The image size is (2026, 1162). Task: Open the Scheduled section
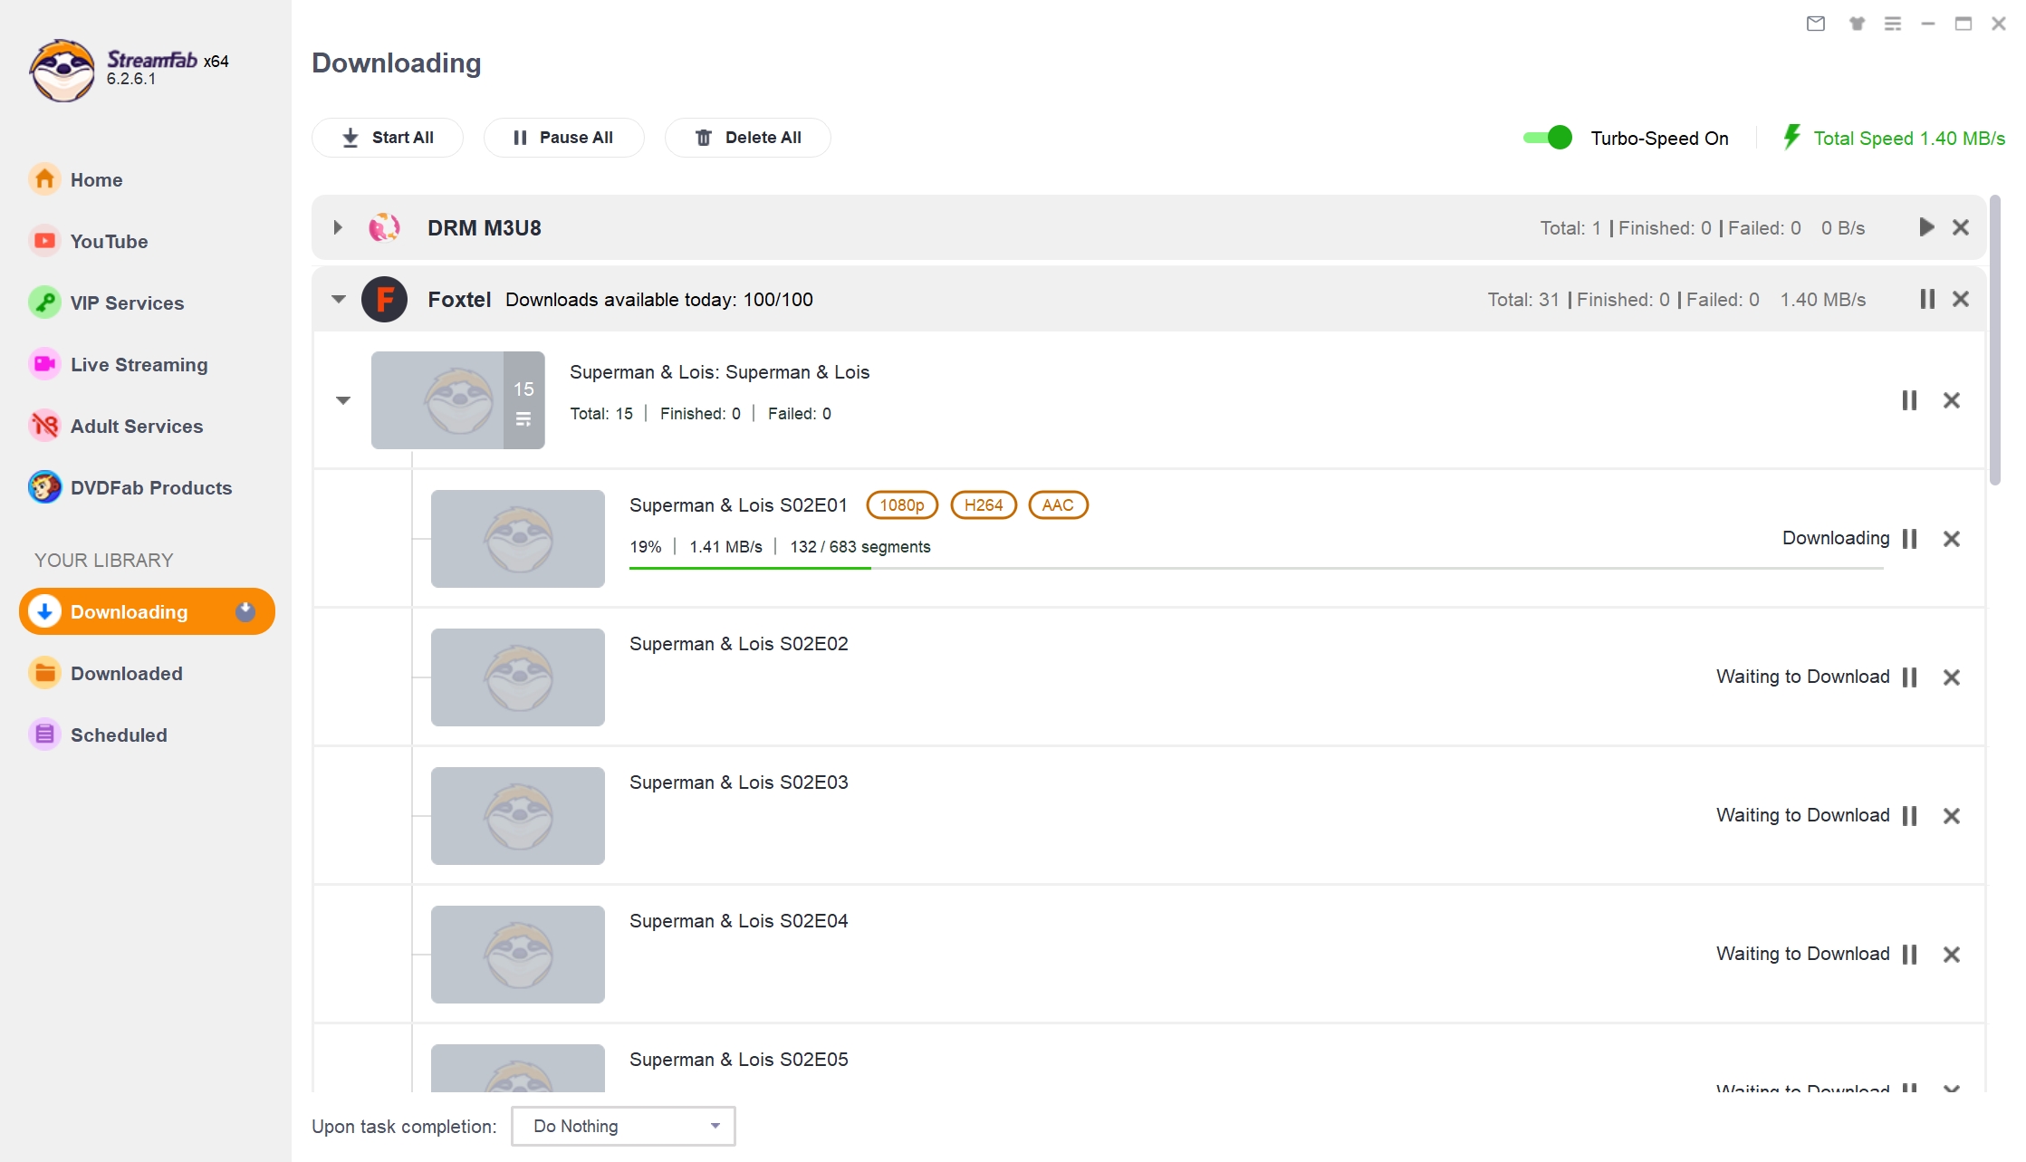pos(119,735)
